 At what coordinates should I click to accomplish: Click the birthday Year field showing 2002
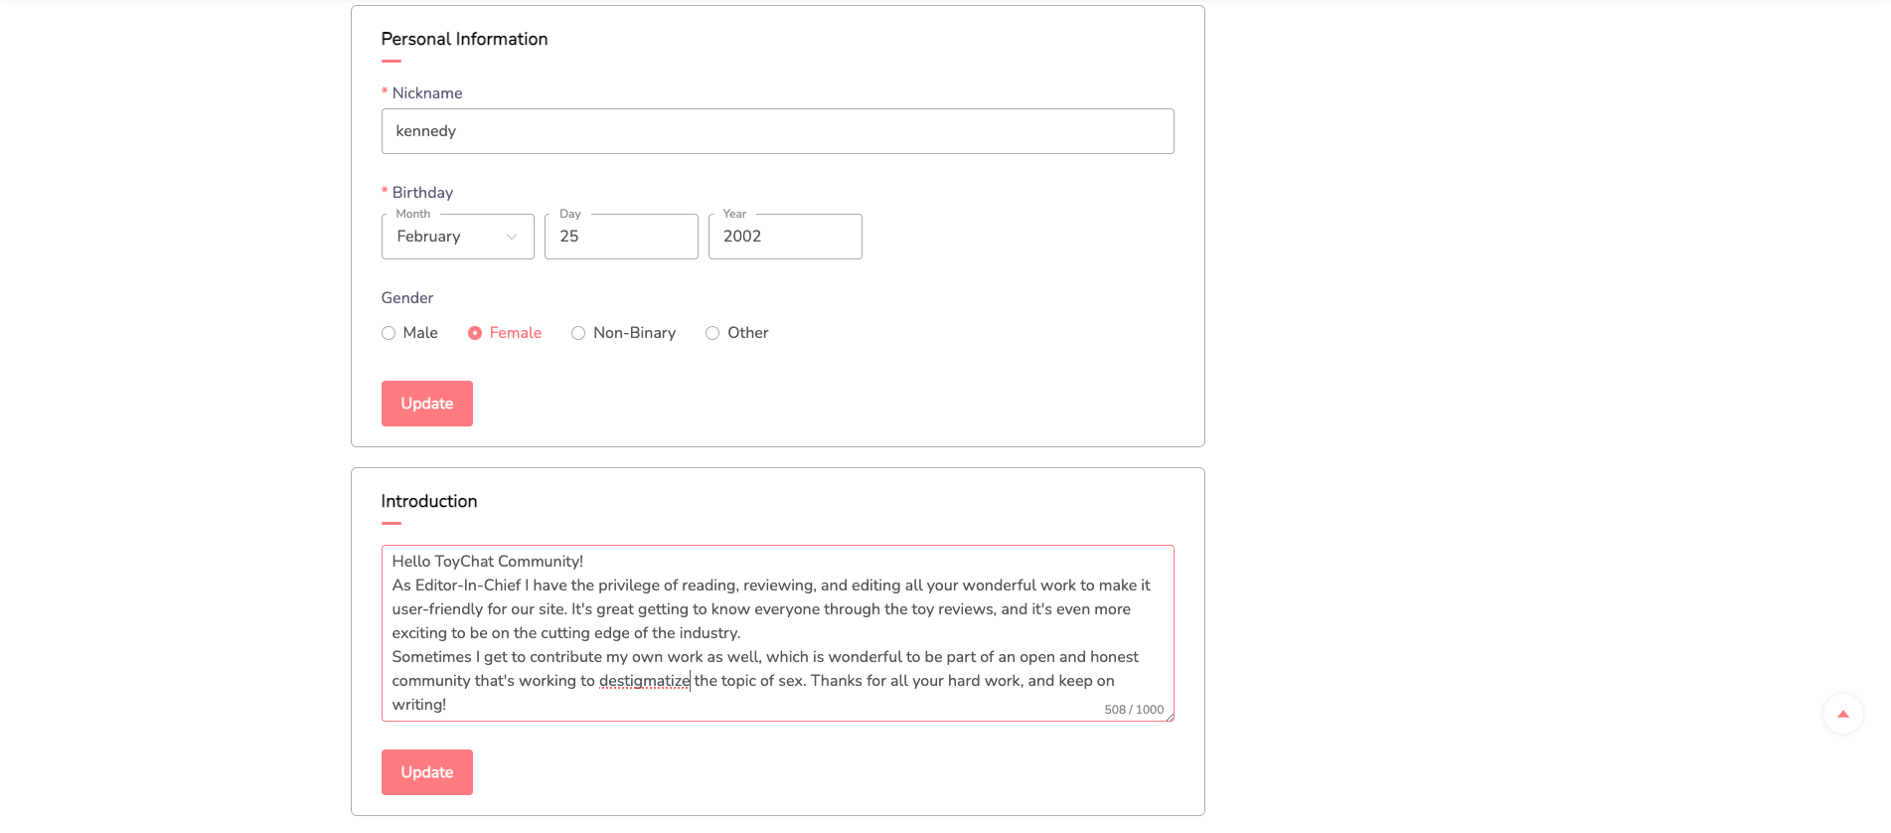tap(785, 237)
